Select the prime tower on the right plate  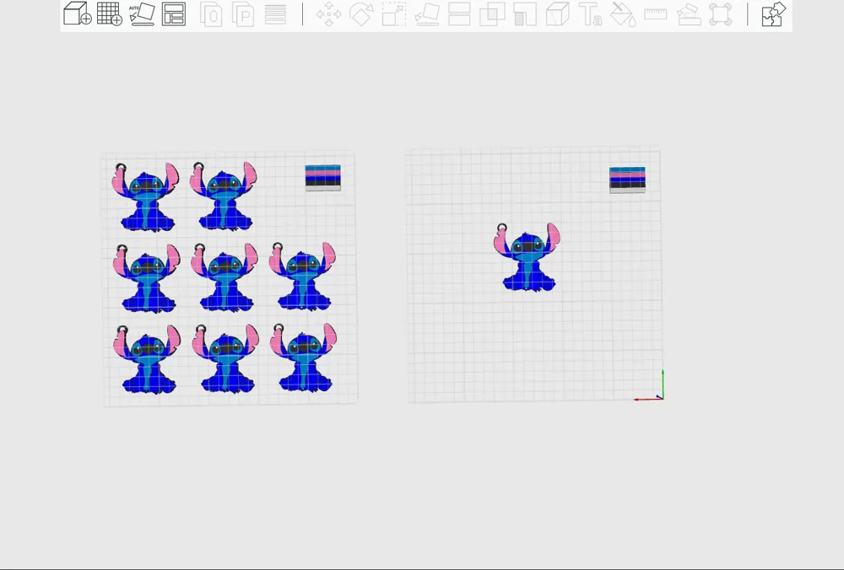[627, 180]
